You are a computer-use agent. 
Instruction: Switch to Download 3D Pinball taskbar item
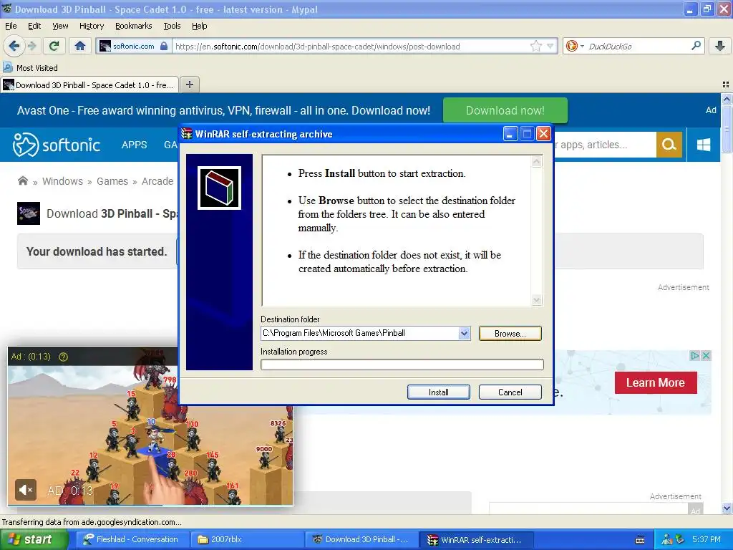(x=361, y=540)
